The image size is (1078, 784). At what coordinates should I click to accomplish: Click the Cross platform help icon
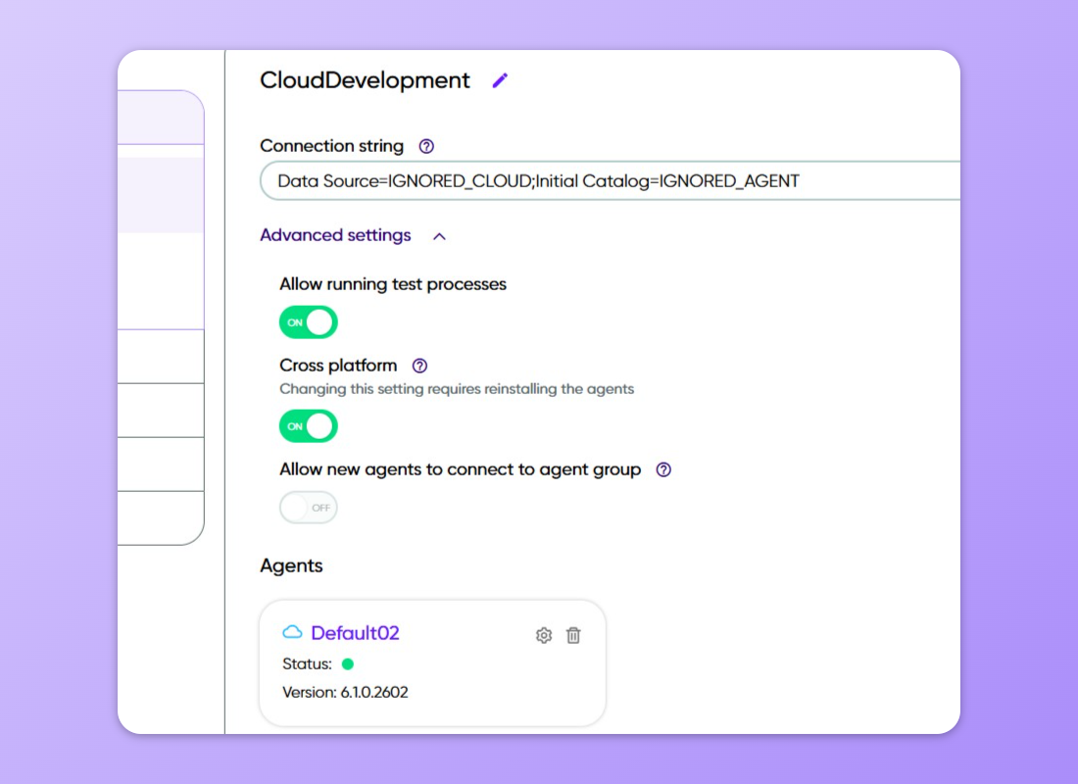pyautogui.click(x=419, y=366)
